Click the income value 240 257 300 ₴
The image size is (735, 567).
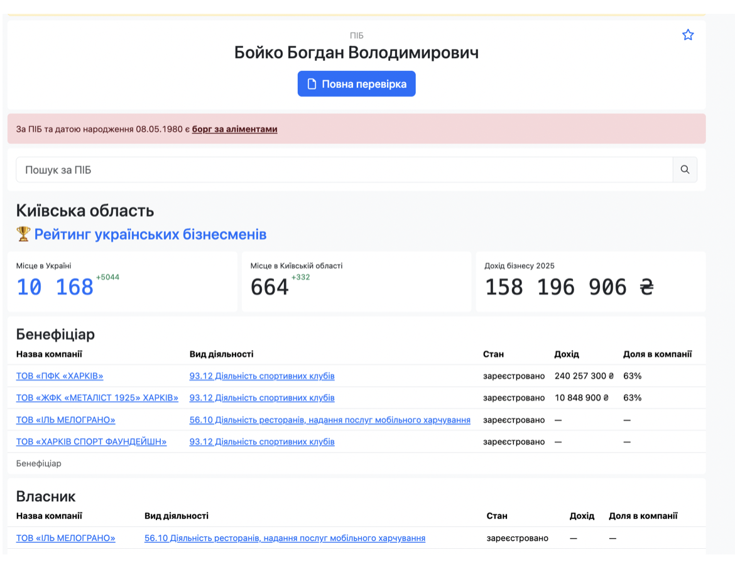[x=584, y=376]
